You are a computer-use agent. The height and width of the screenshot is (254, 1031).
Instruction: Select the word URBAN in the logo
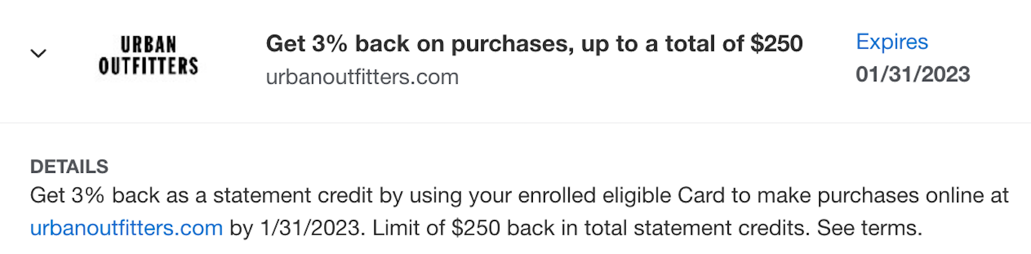148,44
